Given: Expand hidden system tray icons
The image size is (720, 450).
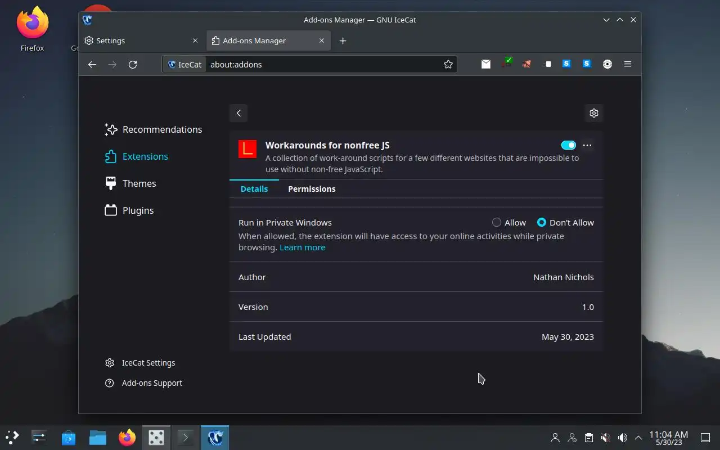Looking at the screenshot, I should pos(638,437).
